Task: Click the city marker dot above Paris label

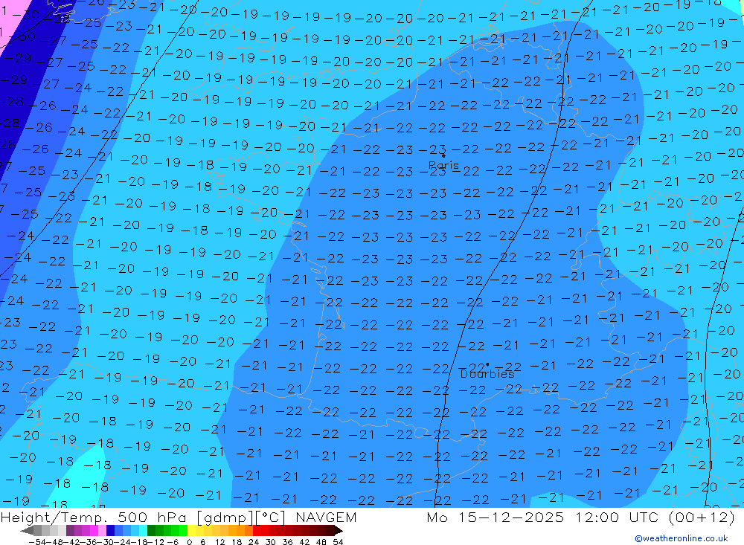Action: click(x=443, y=155)
